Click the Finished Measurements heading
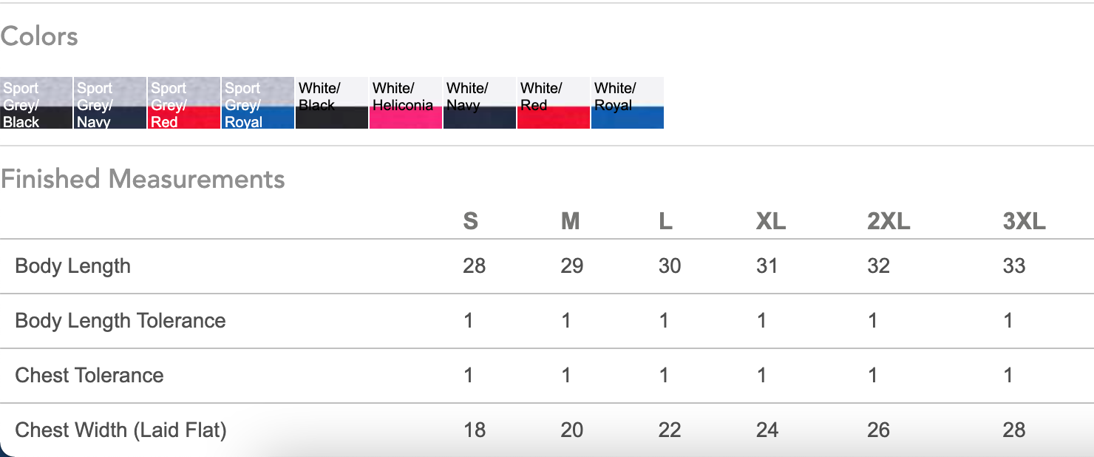 [143, 179]
